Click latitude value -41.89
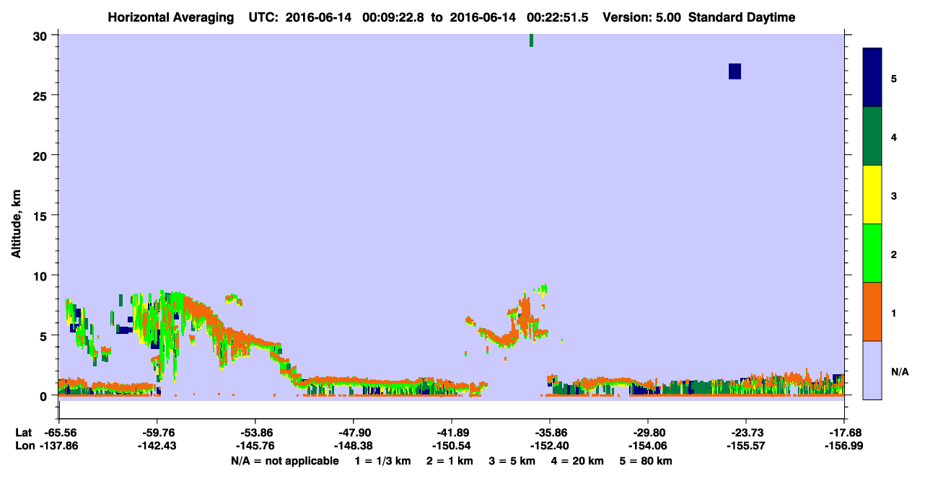938x481 pixels. 452,433
